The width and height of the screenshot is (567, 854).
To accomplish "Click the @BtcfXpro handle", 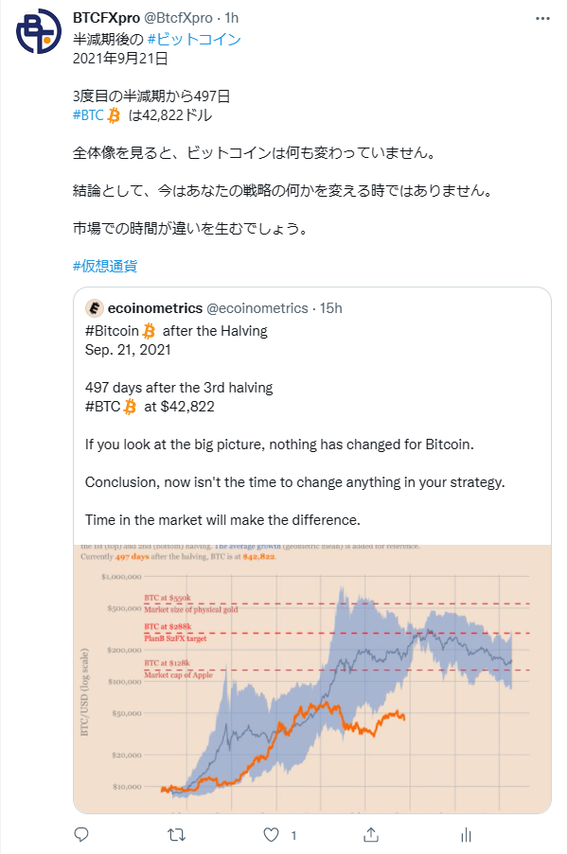I will click(x=178, y=18).
